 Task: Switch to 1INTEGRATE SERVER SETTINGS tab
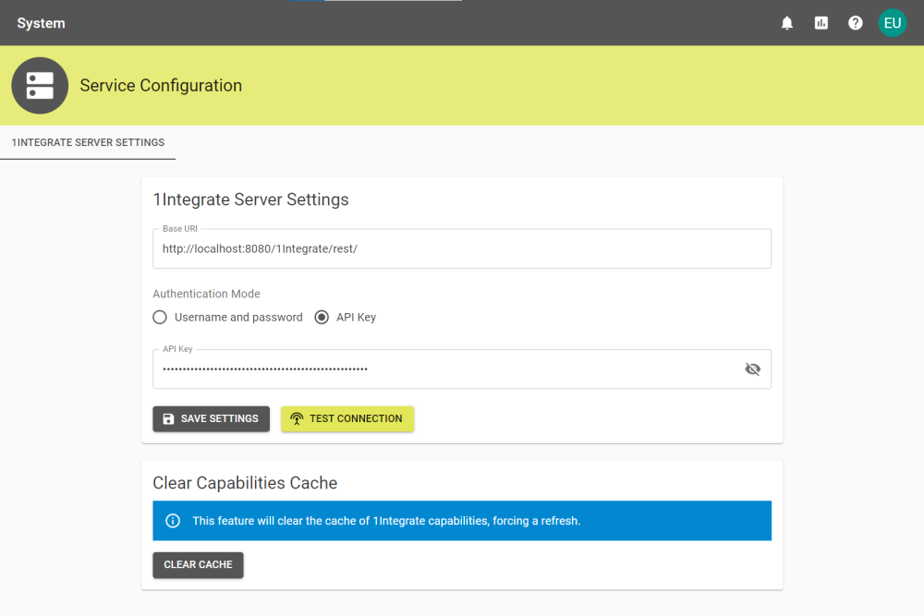88,142
